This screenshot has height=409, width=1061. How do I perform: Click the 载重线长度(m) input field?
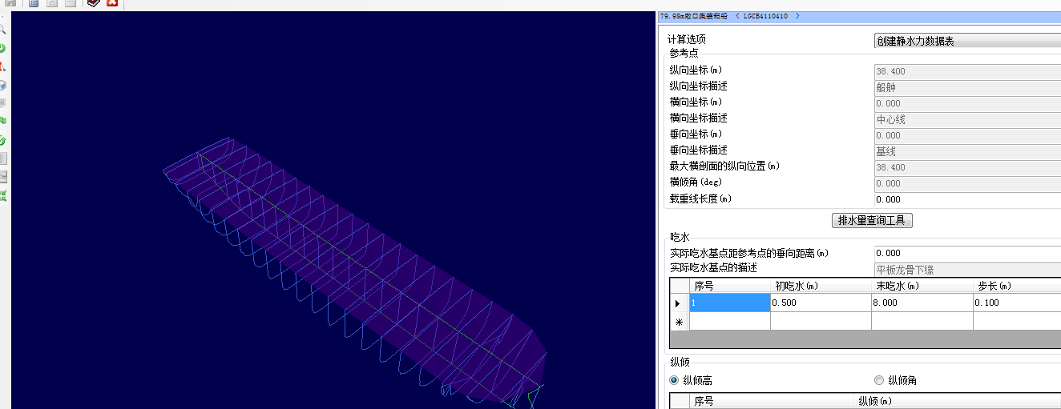click(967, 199)
